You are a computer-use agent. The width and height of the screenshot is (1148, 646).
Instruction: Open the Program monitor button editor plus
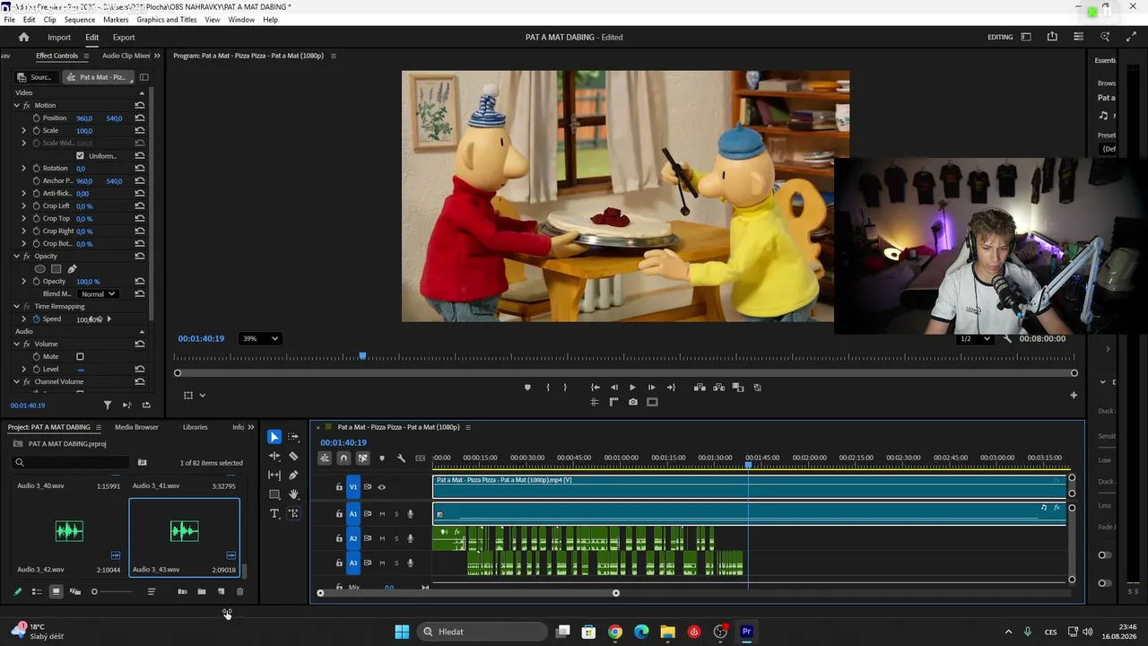[x=1074, y=395]
